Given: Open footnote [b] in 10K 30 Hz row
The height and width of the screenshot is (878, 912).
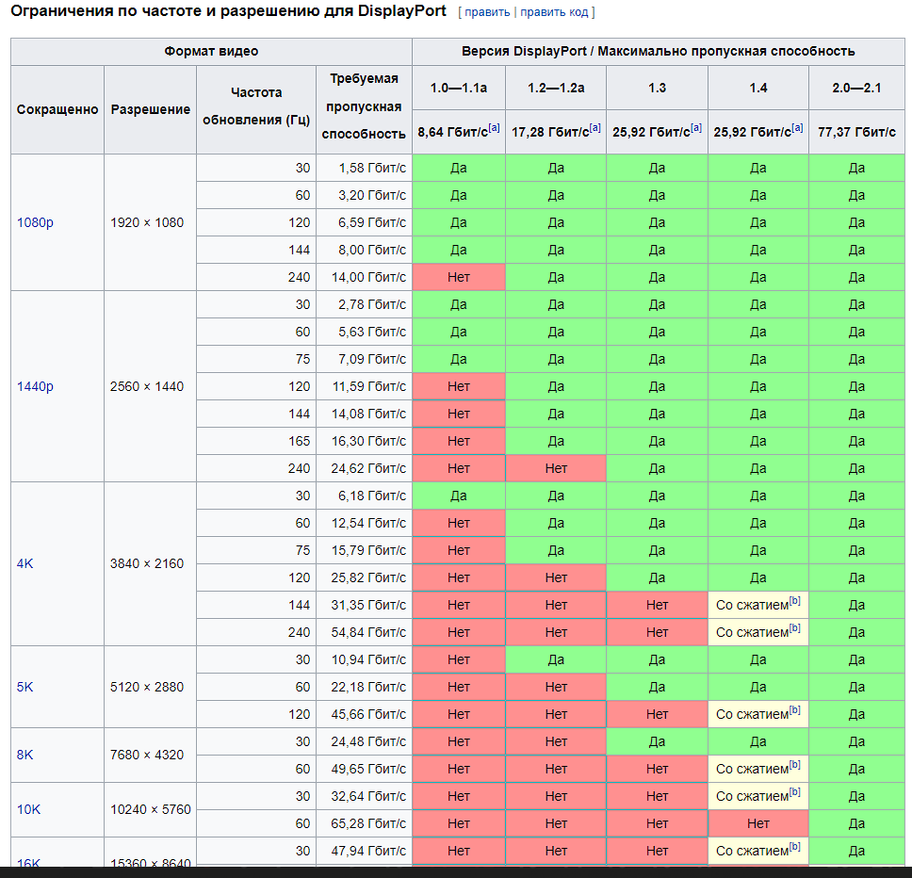Looking at the screenshot, I should [794, 792].
